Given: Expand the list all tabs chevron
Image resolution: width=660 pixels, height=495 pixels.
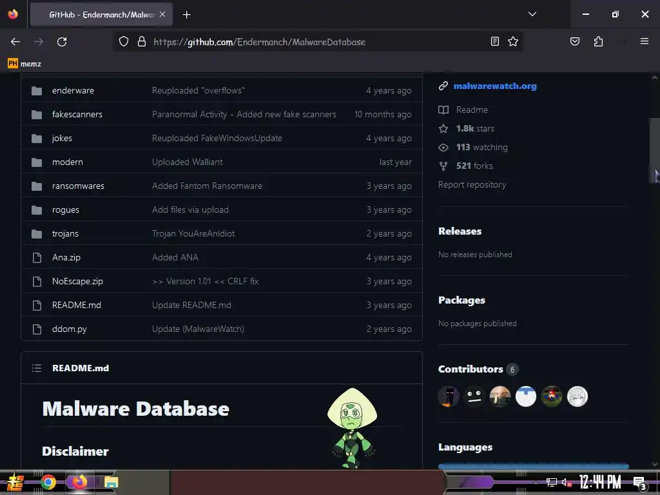Looking at the screenshot, I should click(532, 14).
